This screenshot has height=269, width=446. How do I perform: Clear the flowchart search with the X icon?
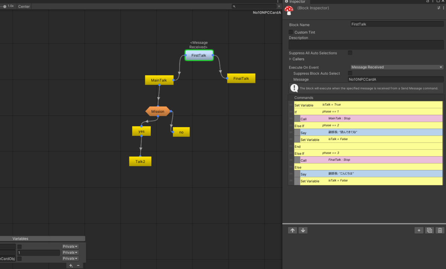279,6
